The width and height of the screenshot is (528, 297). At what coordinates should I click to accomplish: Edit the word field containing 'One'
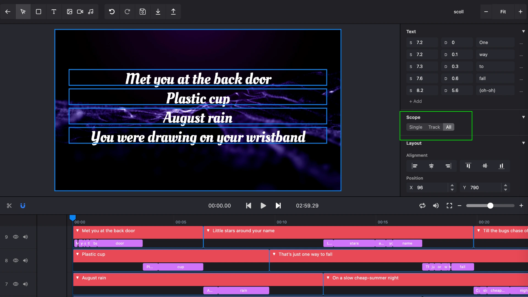click(x=495, y=43)
